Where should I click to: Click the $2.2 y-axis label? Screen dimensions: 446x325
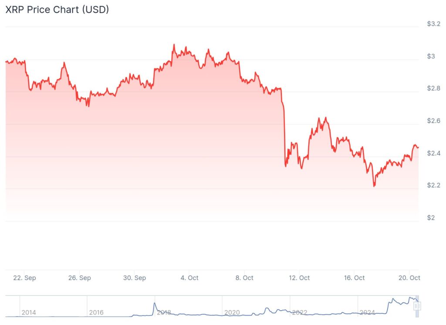[x=434, y=185]
